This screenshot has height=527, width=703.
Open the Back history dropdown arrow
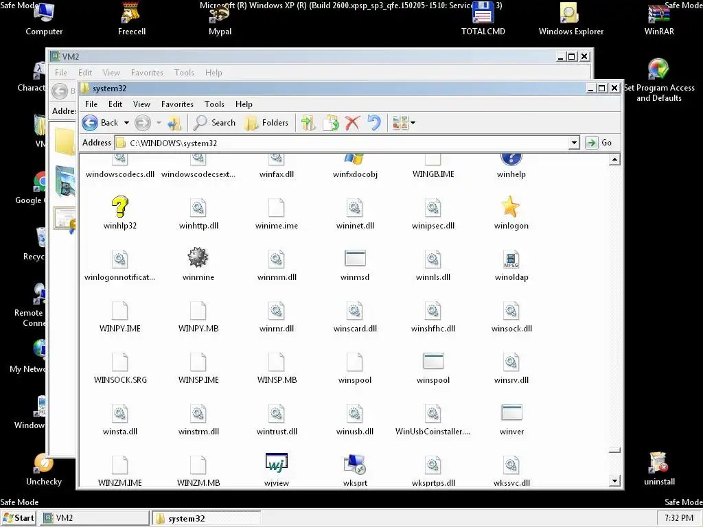pyautogui.click(x=126, y=123)
